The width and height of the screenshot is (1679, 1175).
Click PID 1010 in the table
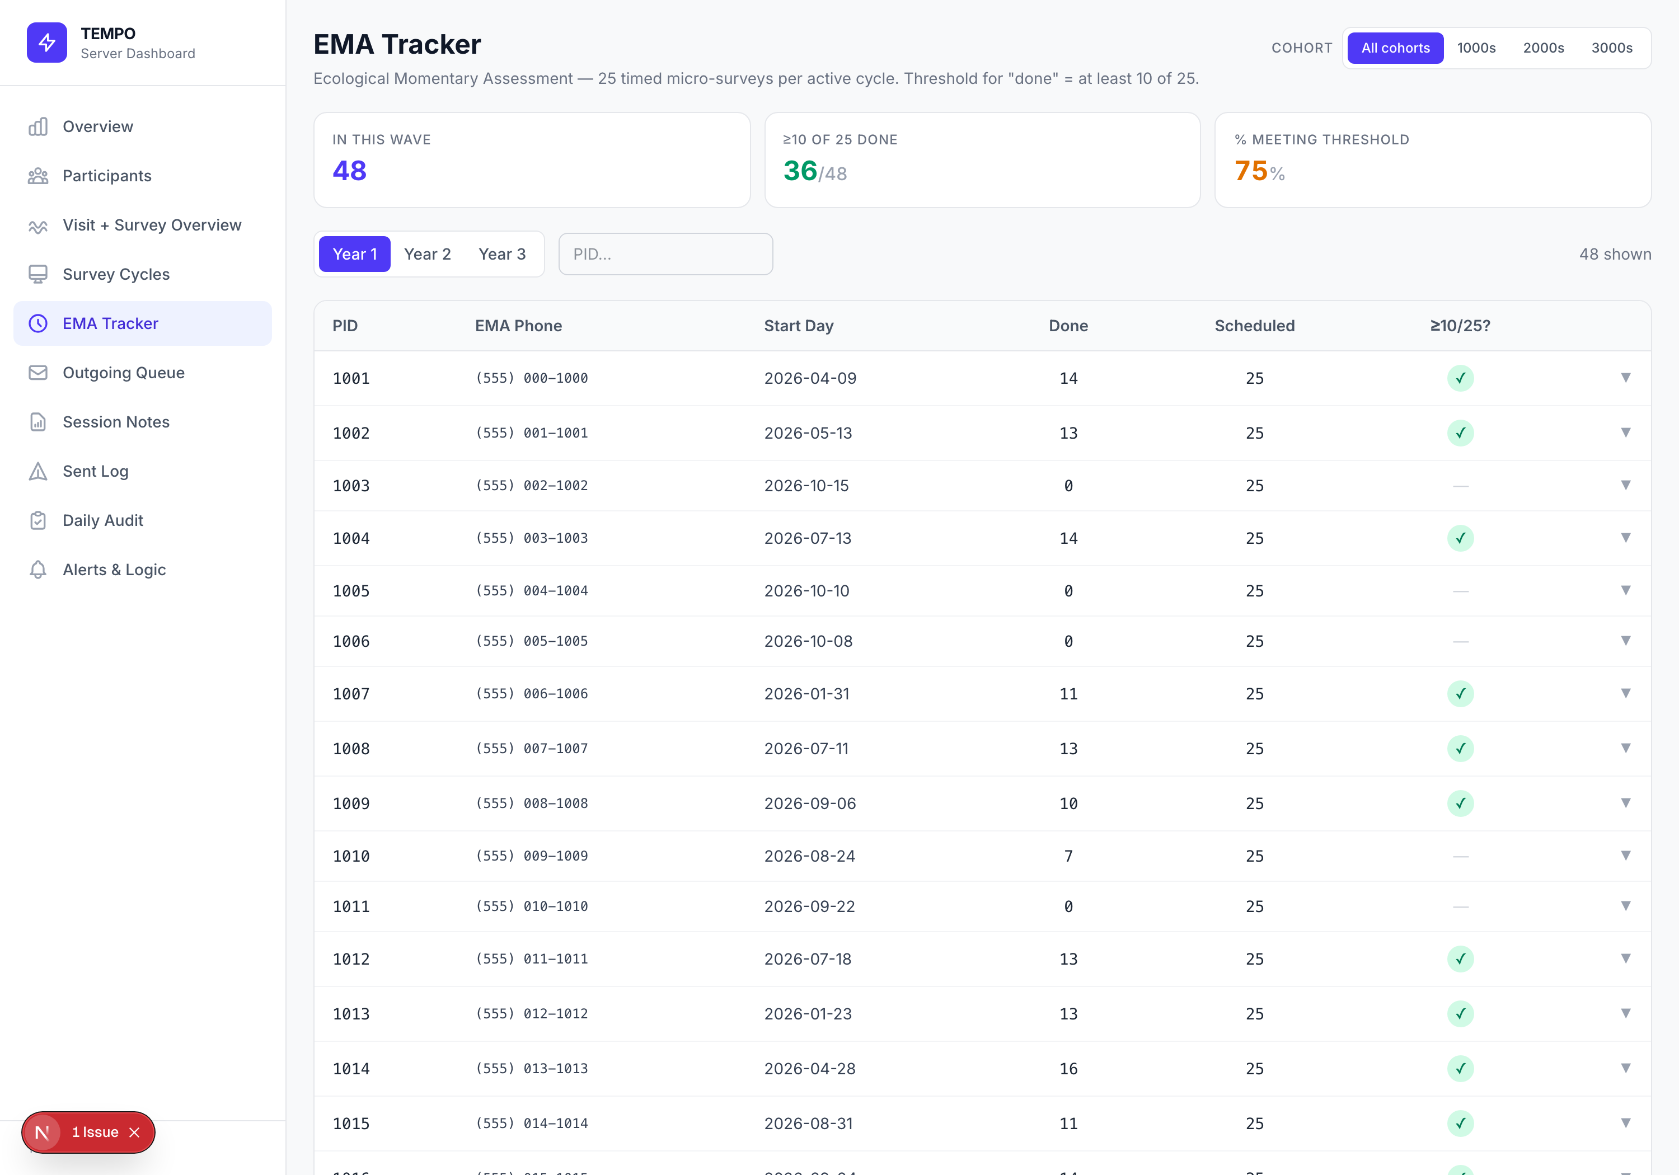coord(351,856)
